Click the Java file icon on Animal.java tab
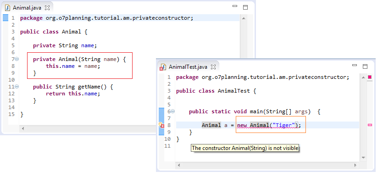 click(8, 8)
